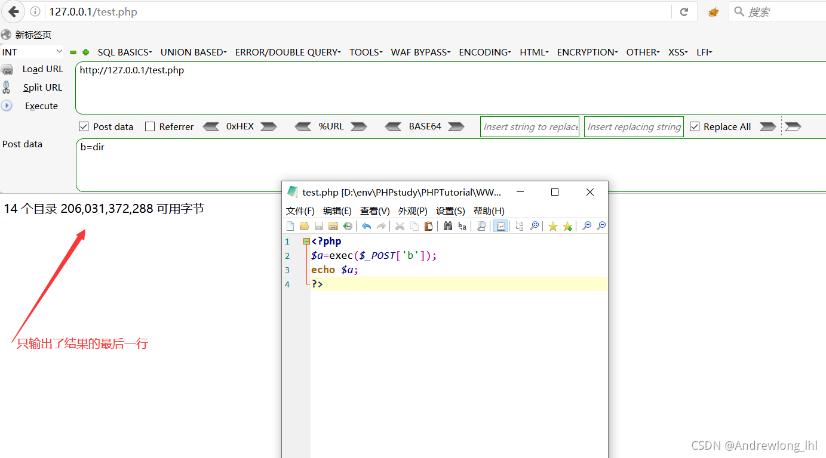The image size is (826, 458).
Task: Open the TOOLS dropdown menu
Action: click(366, 52)
